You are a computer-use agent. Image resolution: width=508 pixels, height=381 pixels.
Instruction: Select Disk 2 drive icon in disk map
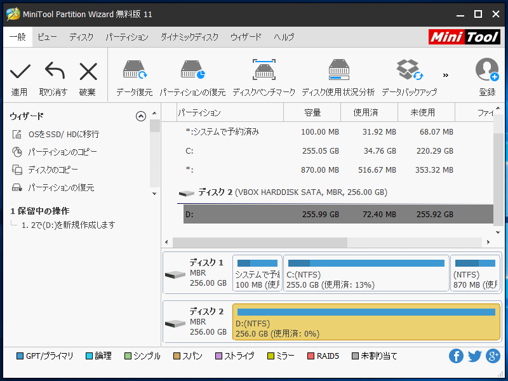click(x=175, y=324)
